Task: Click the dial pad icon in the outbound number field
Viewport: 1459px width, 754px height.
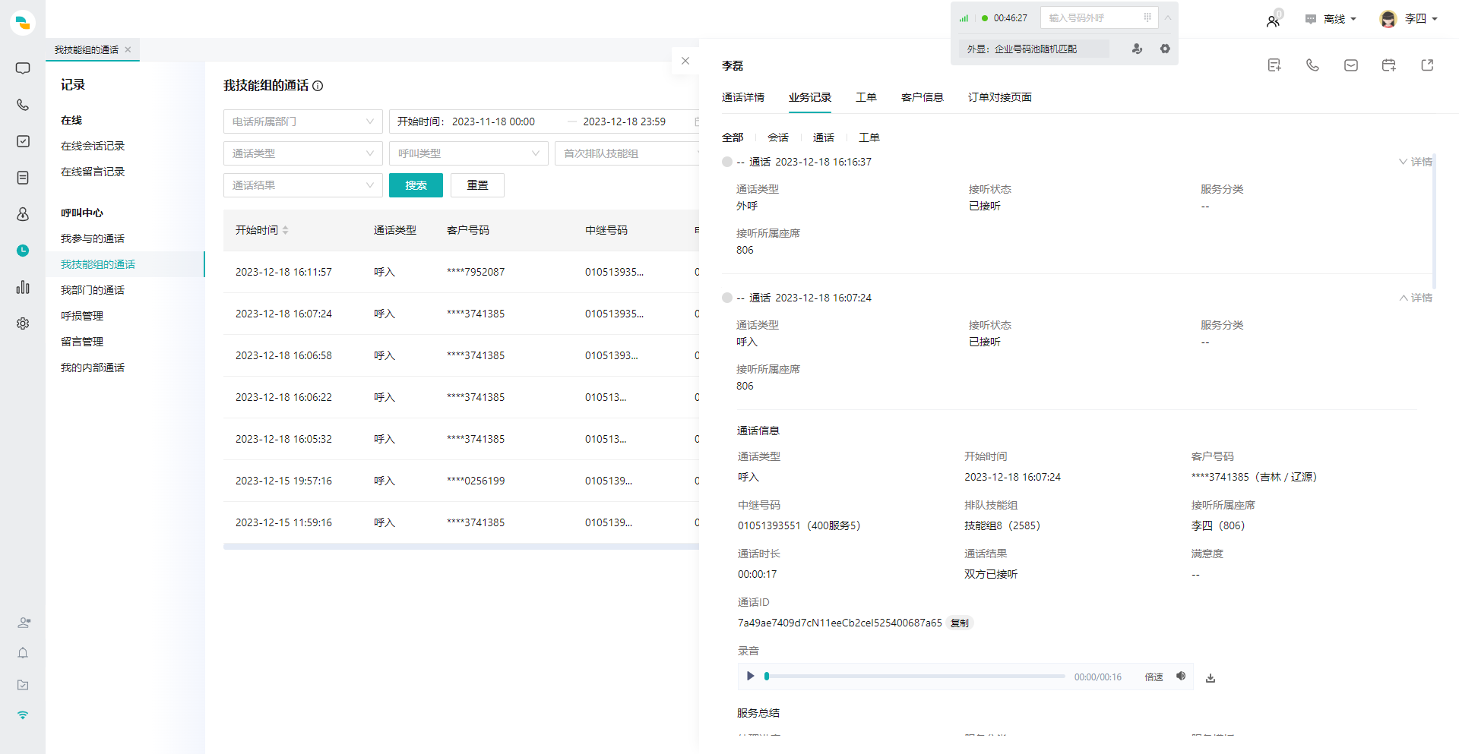Action: click(x=1147, y=17)
